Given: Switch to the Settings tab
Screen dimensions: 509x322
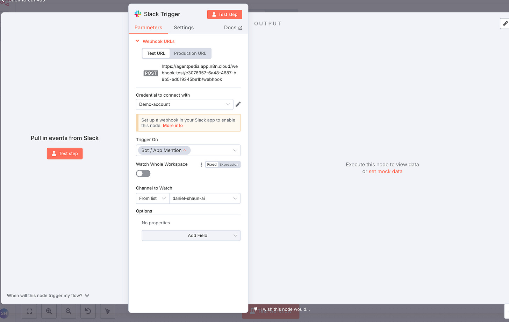Looking at the screenshot, I should 184,28.
